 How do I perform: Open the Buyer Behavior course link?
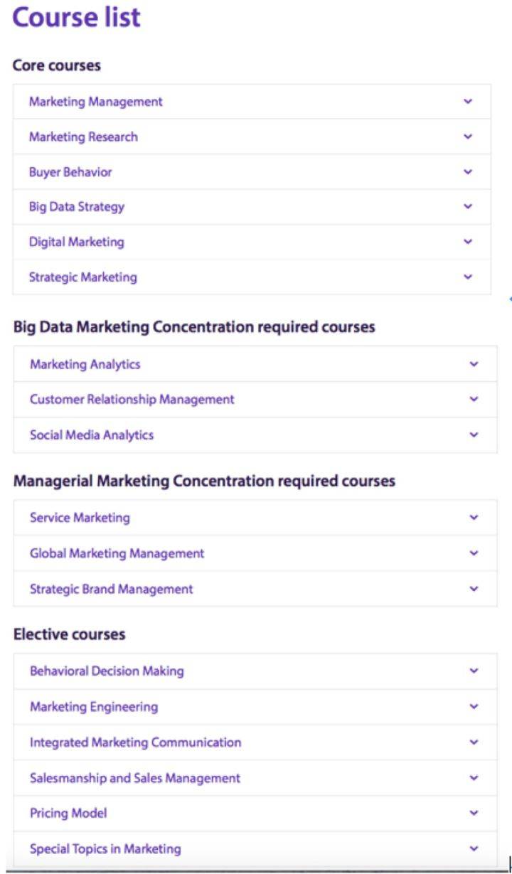coord(70,172)
